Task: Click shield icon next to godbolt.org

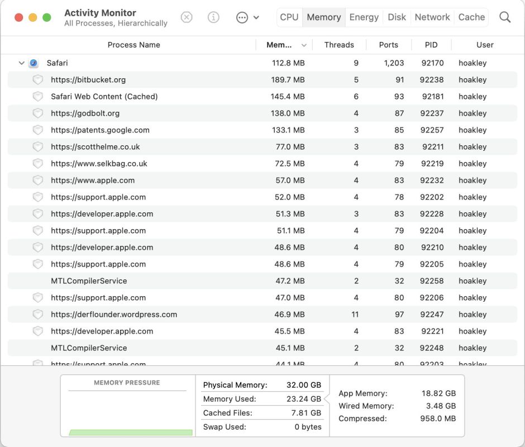Action: click(37, 113)
